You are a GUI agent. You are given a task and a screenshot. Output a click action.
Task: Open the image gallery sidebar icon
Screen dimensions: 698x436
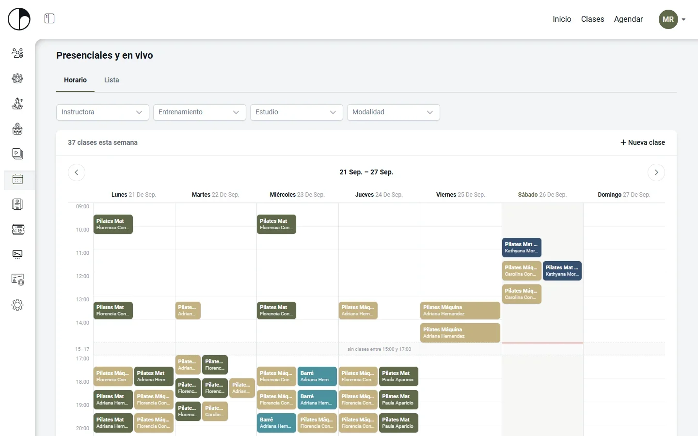coord(17,254)
